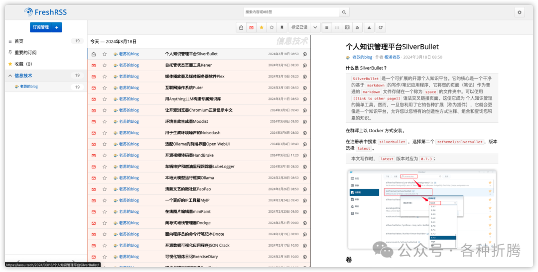Click the 老苏的blog link under the article title
The image size is (538, 272).
pos(362,57)
